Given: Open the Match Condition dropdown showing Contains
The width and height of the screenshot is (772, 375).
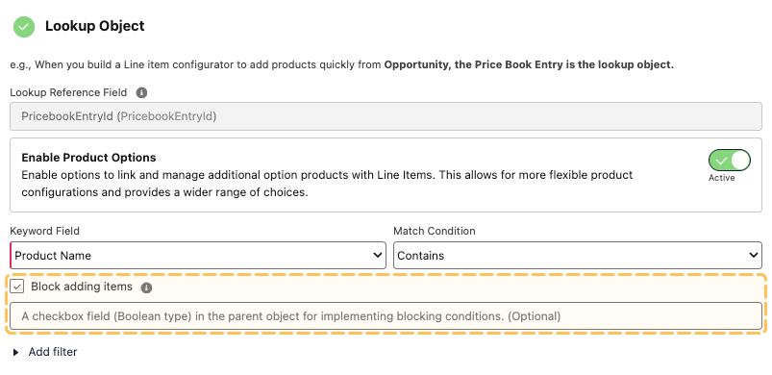Looking at the screenshot, I should [578, 256].
